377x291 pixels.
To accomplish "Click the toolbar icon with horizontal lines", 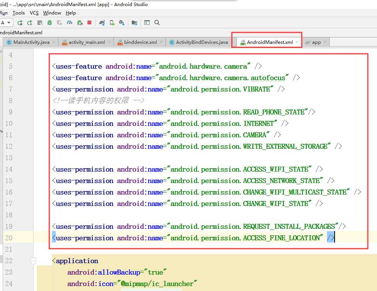I will click(x=40, y=23).
